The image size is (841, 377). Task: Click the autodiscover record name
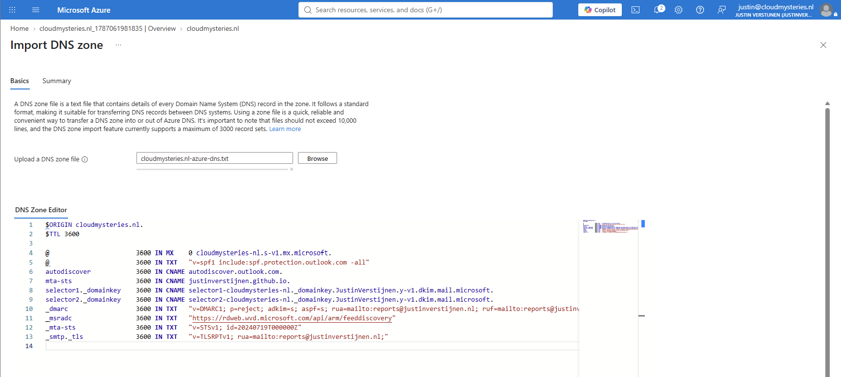click(68, 271)
